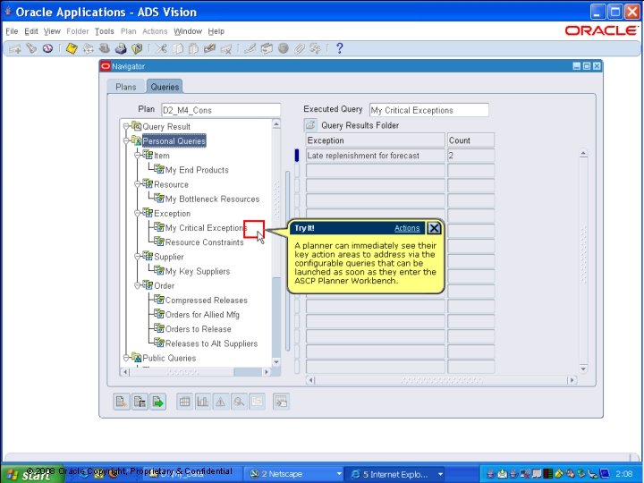
Task: Click the save query document icon at bottom
Action: [x=140, y=402]
